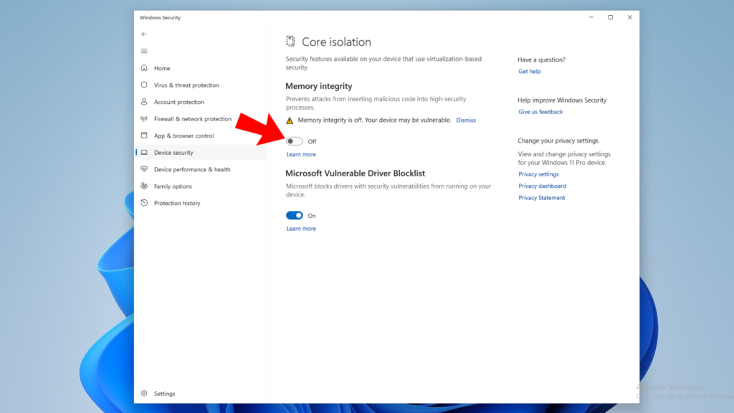The width and height of the screenshot is (734, 413).
Task: Open the Privacy Statement link
Action: click(x=542, y=198)
